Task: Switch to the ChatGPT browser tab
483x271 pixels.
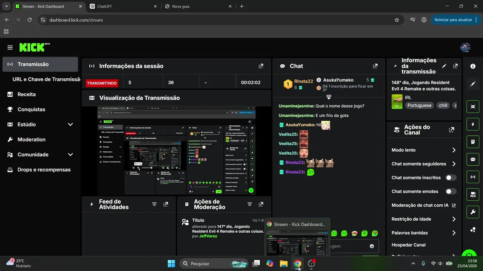Action: [123, 6]
